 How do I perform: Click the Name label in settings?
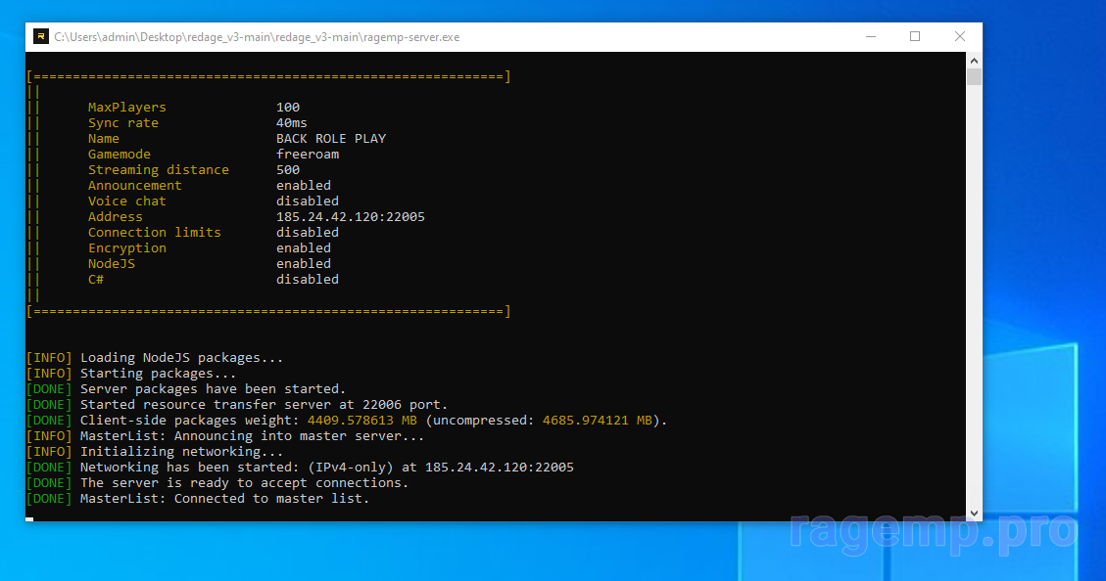pos(104,139)
